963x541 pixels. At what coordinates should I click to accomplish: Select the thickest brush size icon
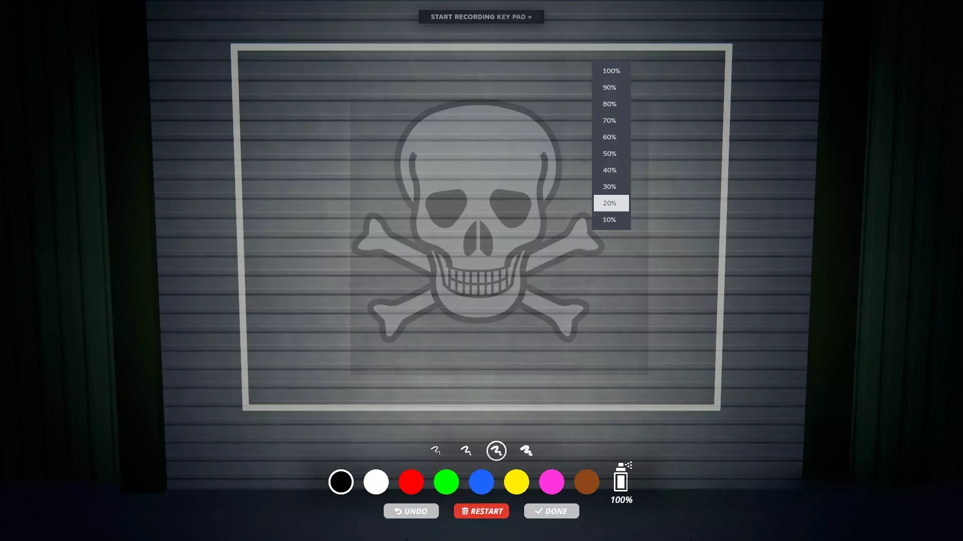point(526,451)
